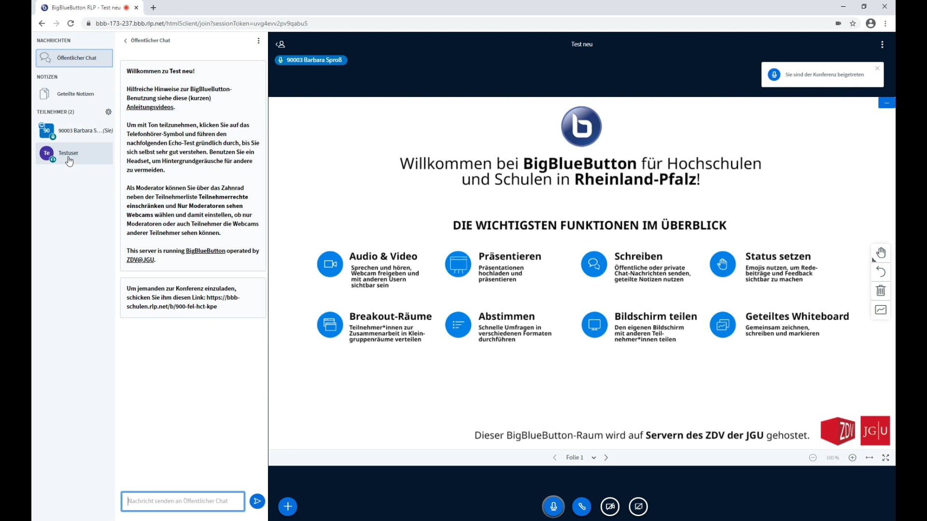The height and width of the screenshot is (521, 927).
Task: Select user 90003 Barbara S. in list
Action: point(74,131)
